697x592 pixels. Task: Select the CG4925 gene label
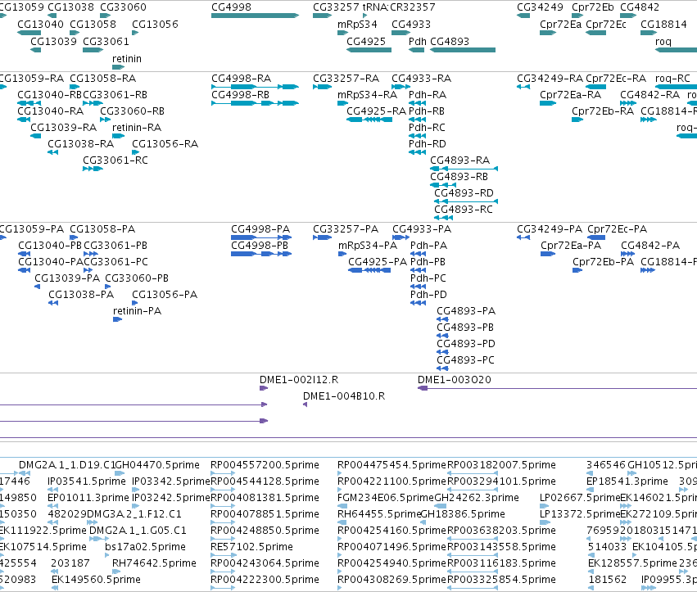[x=366, y=42]
